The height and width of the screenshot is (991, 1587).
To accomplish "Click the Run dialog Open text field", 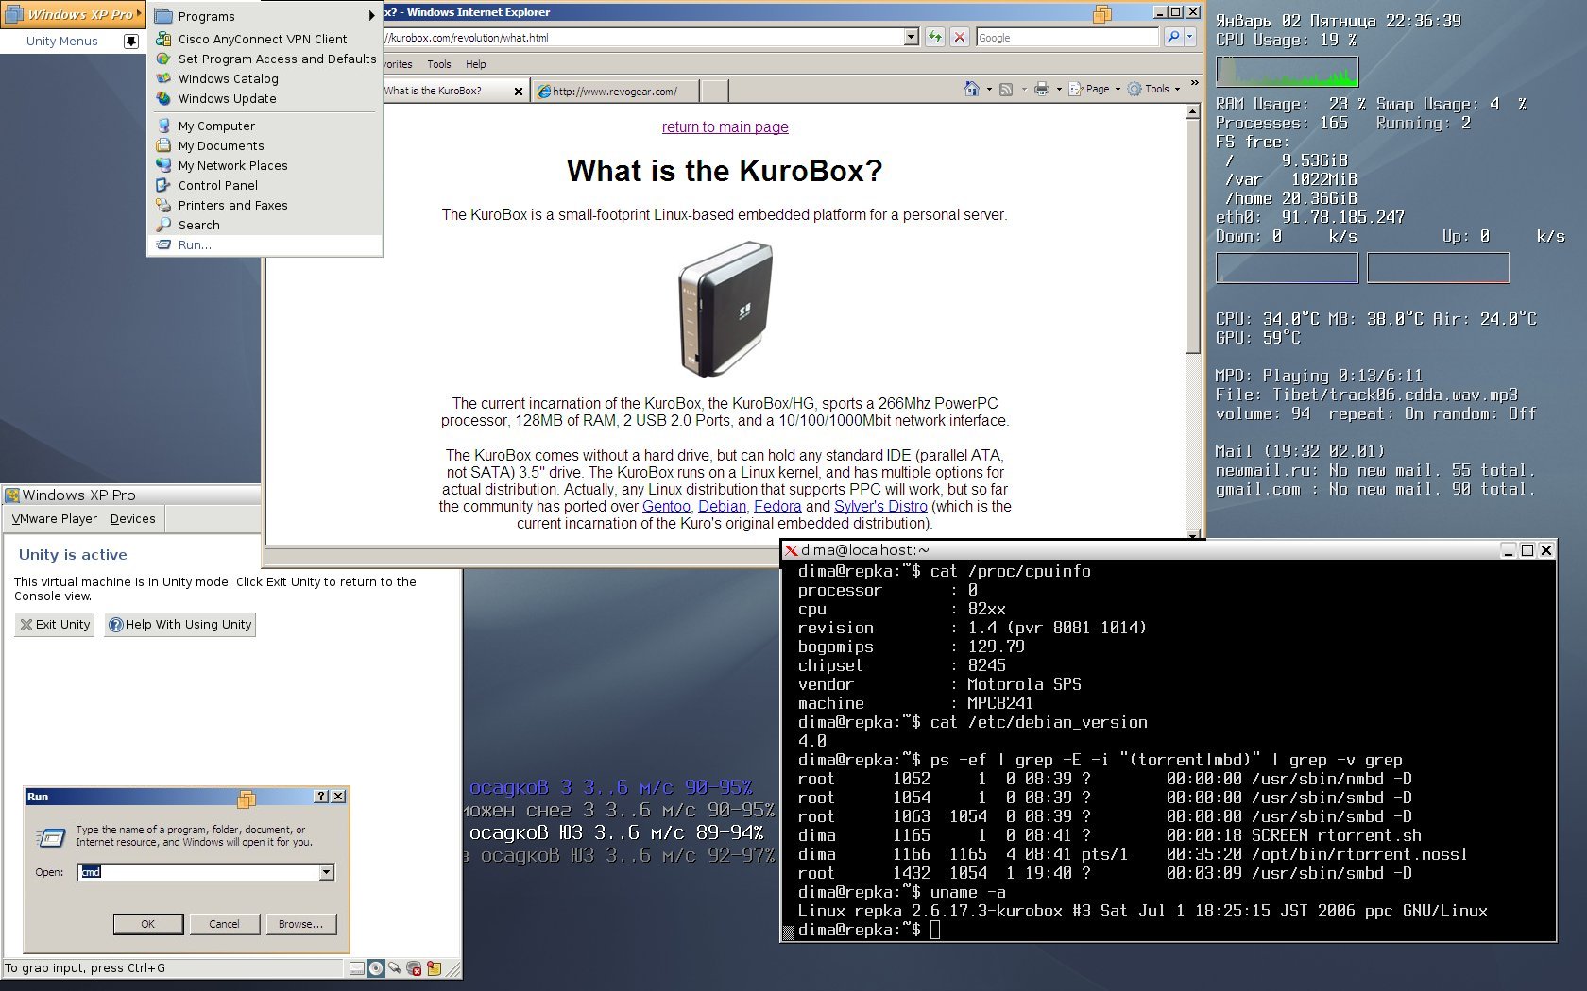I will click(x=198, y=872).
